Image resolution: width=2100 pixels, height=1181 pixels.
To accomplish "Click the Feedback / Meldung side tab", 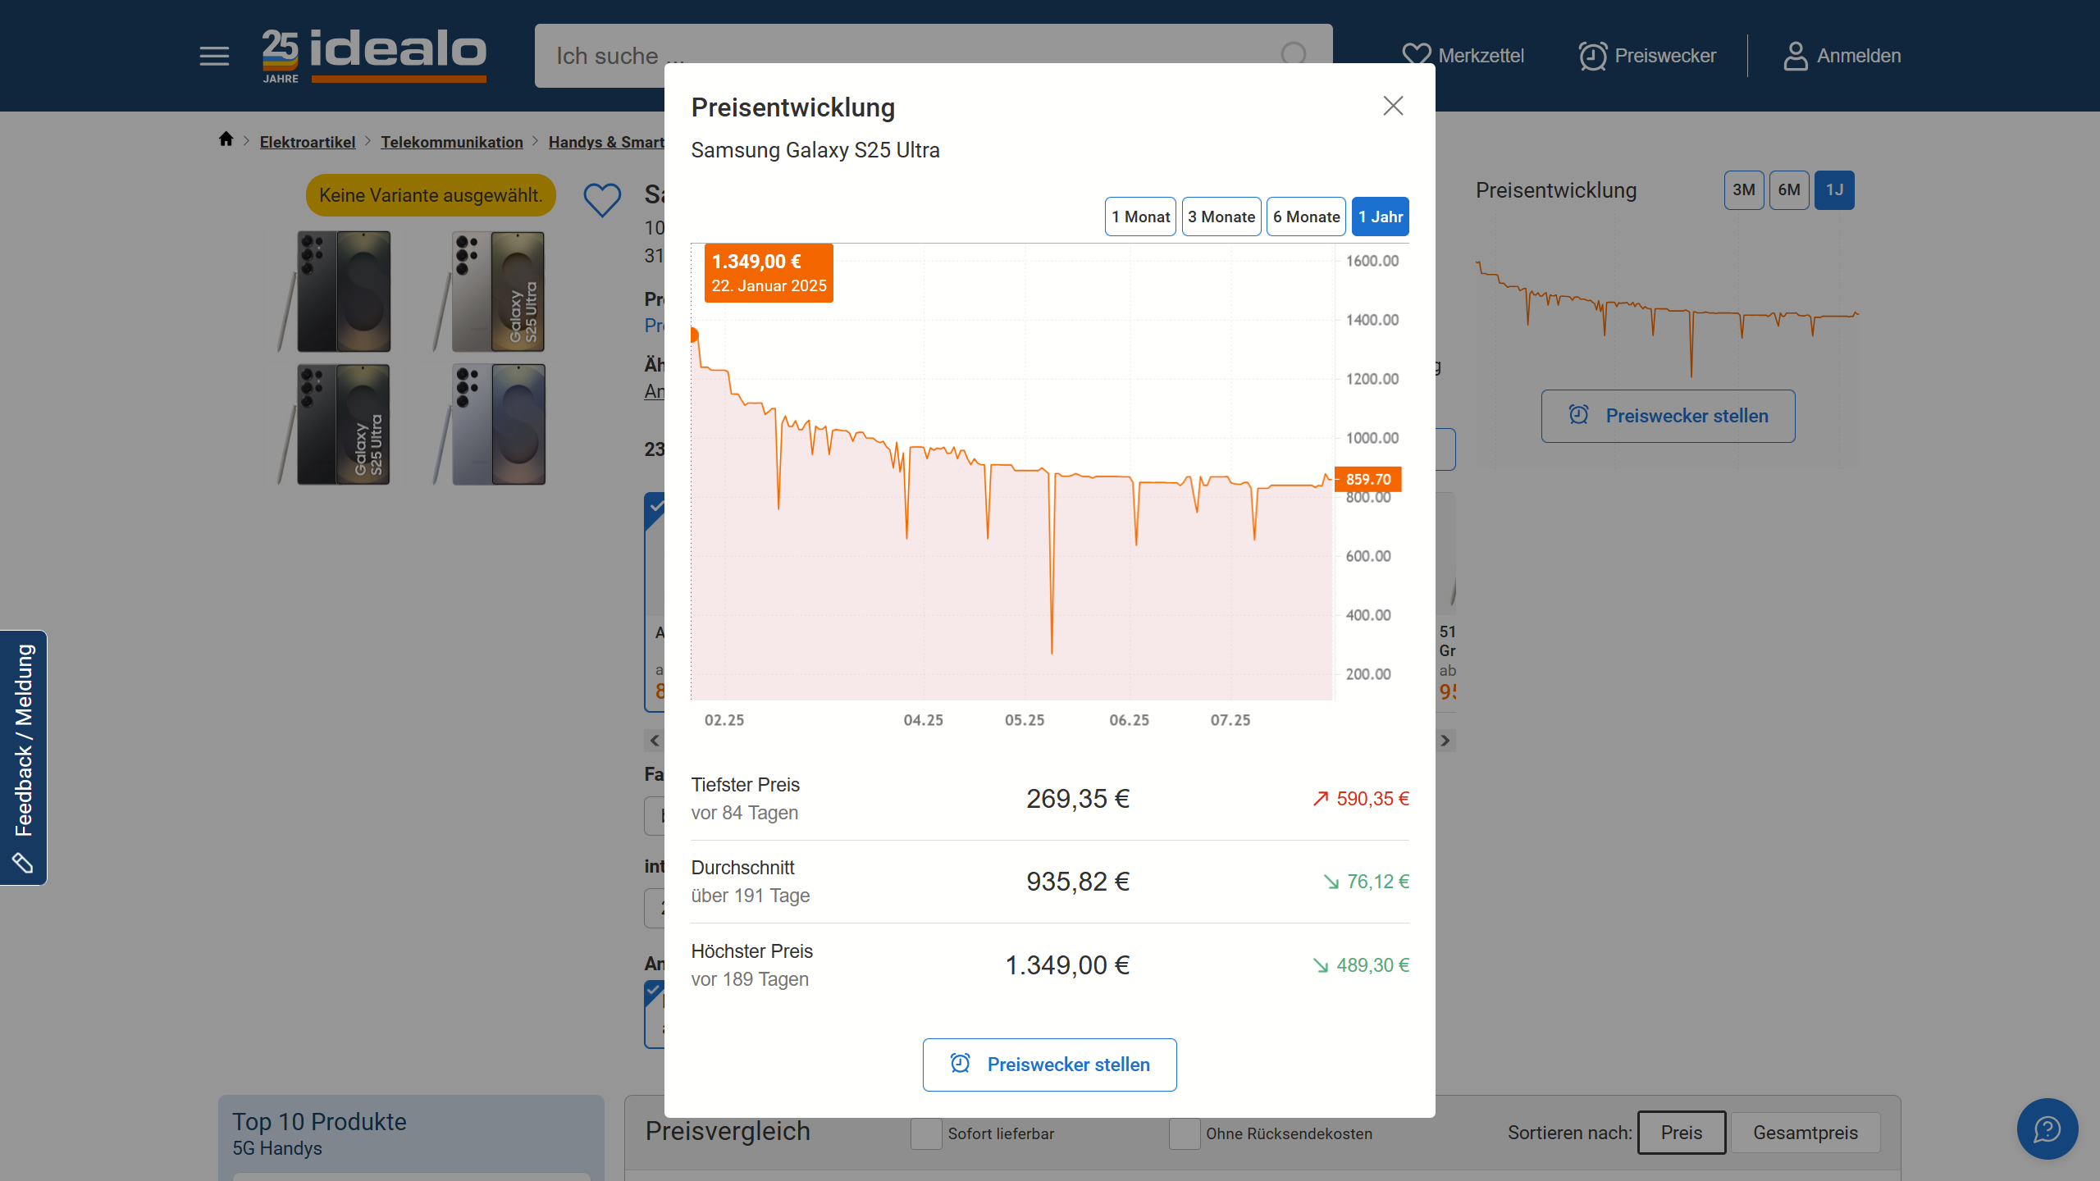I will pyautogui.click(x=24, y=757).
